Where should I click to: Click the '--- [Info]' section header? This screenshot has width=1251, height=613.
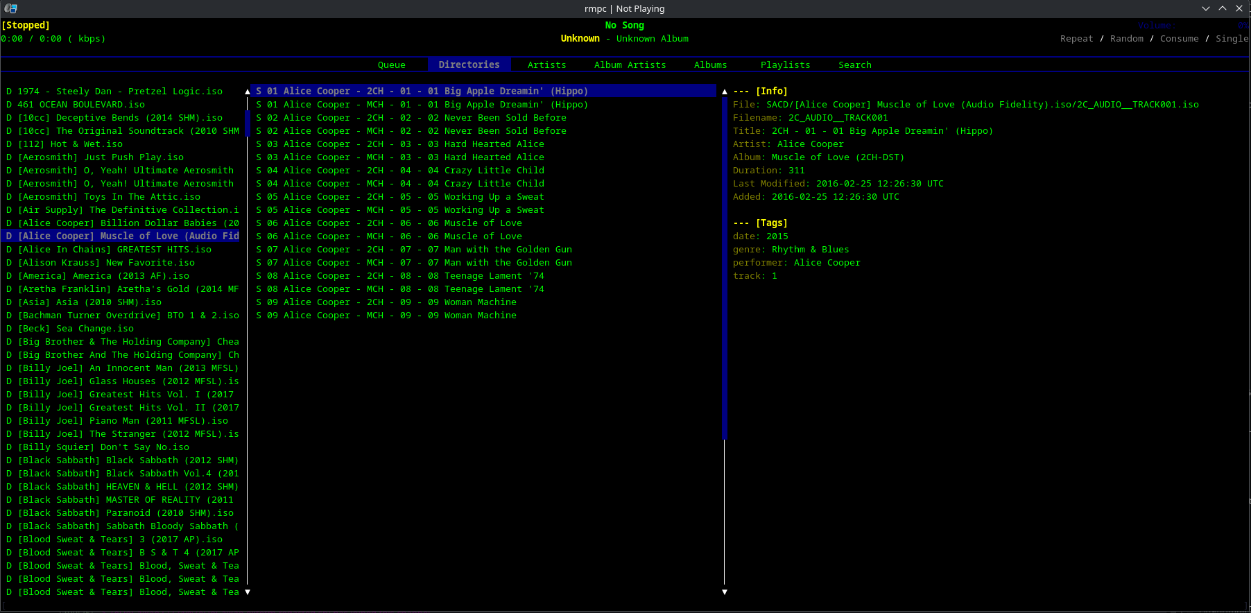pyautogui.click(x=761, y=92)
